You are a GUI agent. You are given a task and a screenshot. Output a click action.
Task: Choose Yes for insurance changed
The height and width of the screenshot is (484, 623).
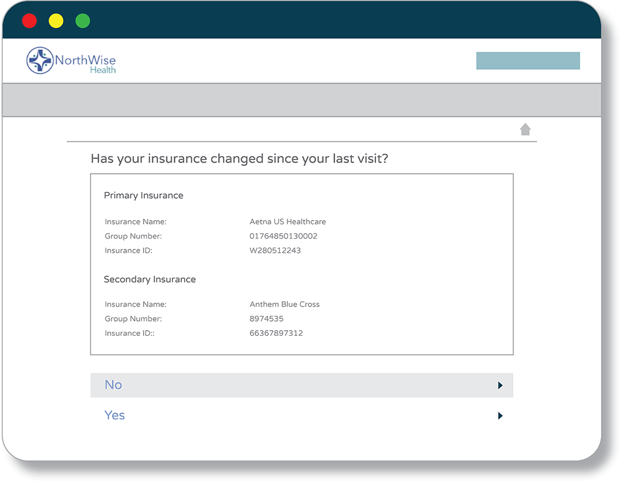pos(115,415)
